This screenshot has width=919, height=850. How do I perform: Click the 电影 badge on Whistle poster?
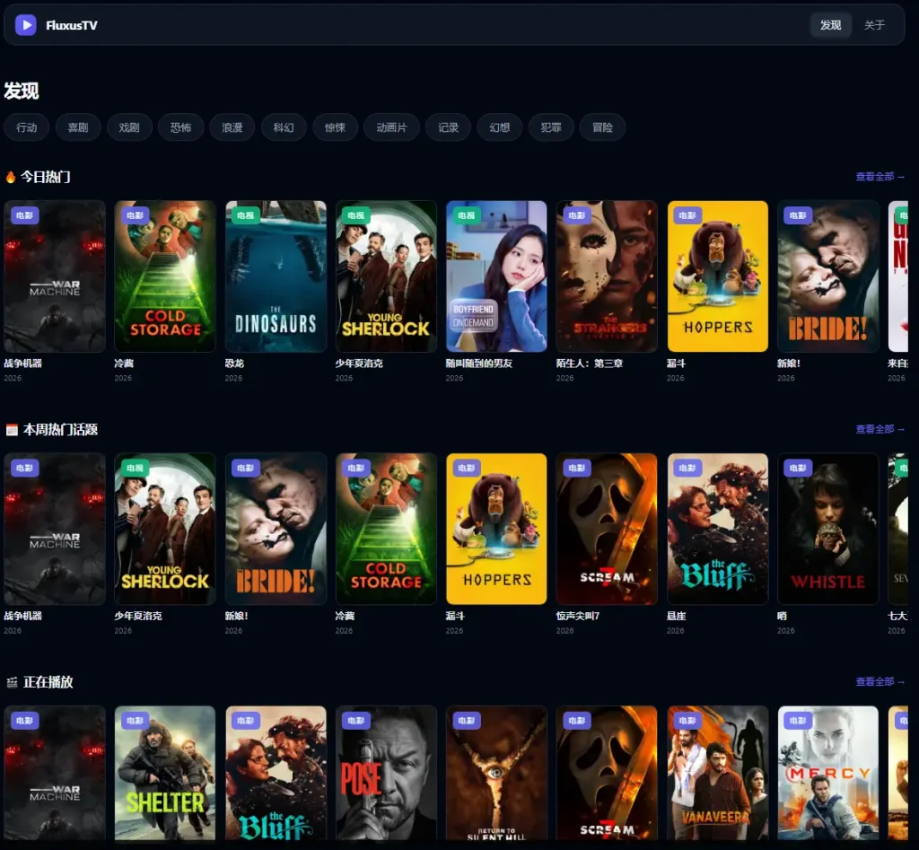pos(797,468)
